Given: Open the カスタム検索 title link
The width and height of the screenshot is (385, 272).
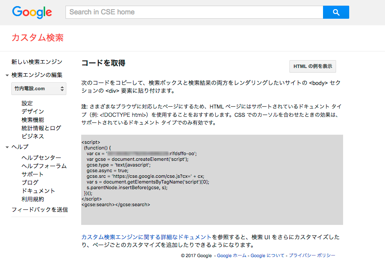Looking at the screenshot, I should click(x=38, y=37).
